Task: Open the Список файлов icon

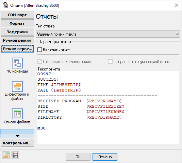Action: (x=17, y=114)
